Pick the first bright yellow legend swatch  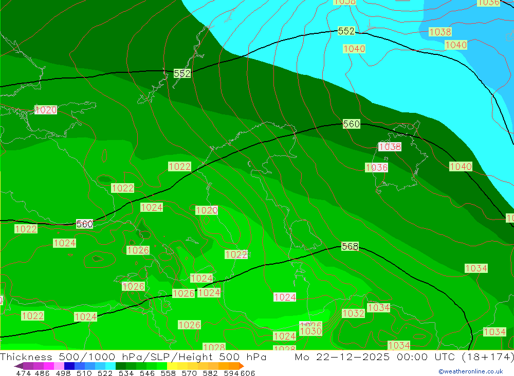(172, 366)
